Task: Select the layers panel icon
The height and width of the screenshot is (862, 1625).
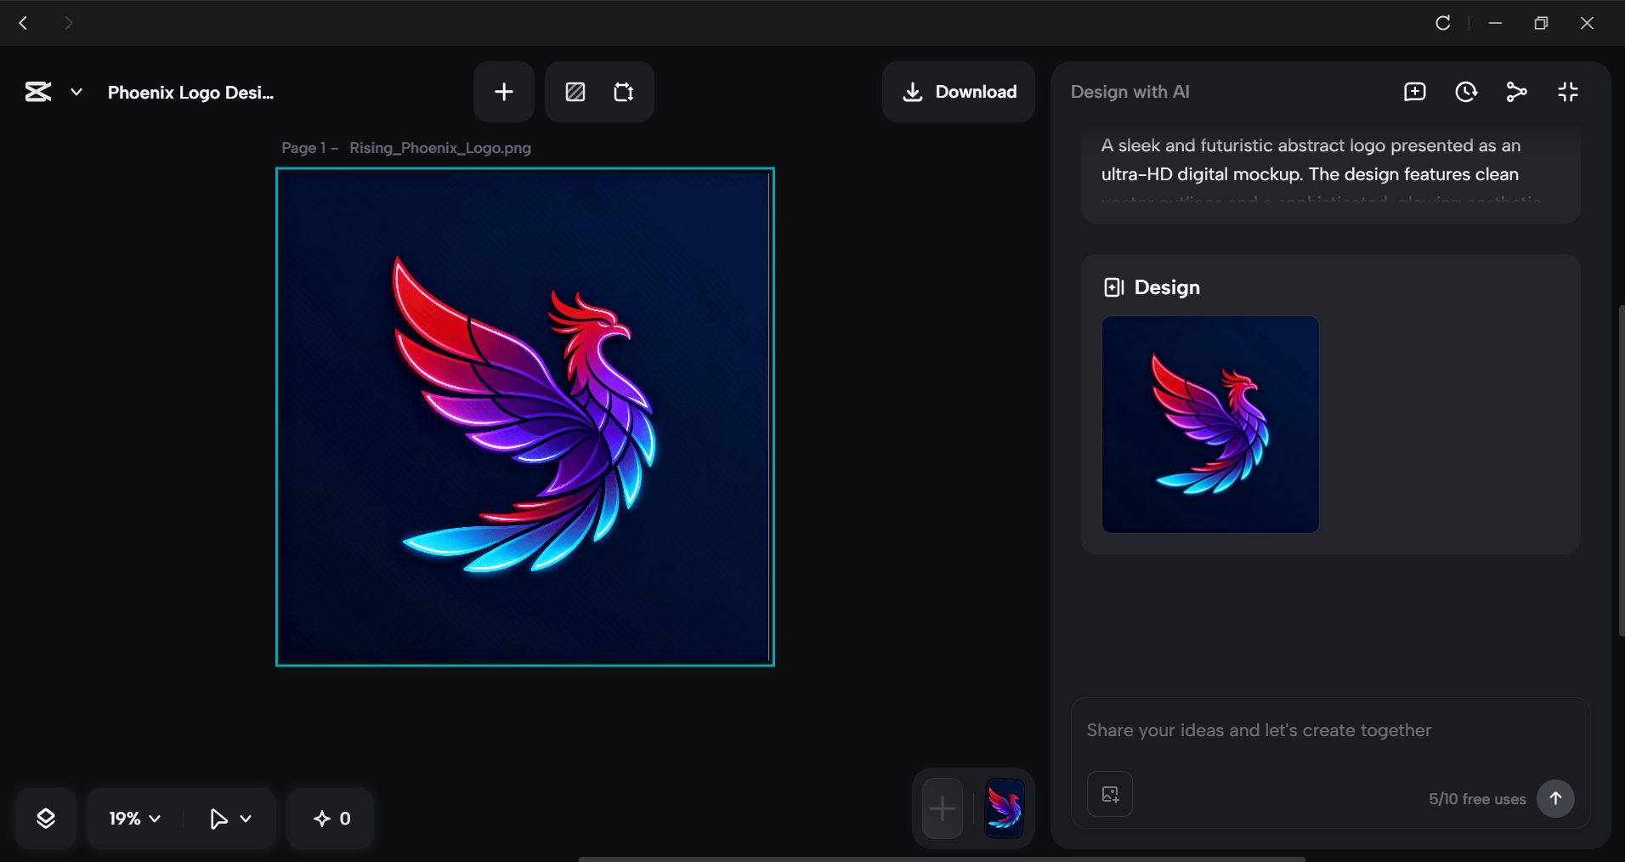Action: click(46, 819)
